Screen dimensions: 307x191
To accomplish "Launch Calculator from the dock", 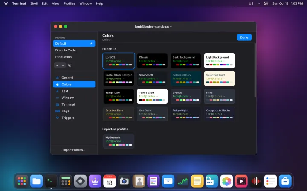I will coord(66,181).
